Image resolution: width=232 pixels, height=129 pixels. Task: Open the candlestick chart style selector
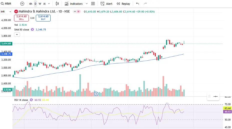[x=57, y=4]
